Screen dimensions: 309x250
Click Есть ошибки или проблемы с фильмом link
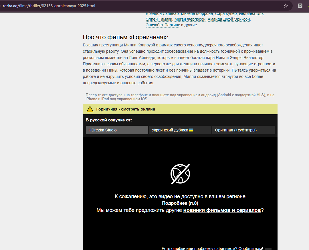[212, 248]
